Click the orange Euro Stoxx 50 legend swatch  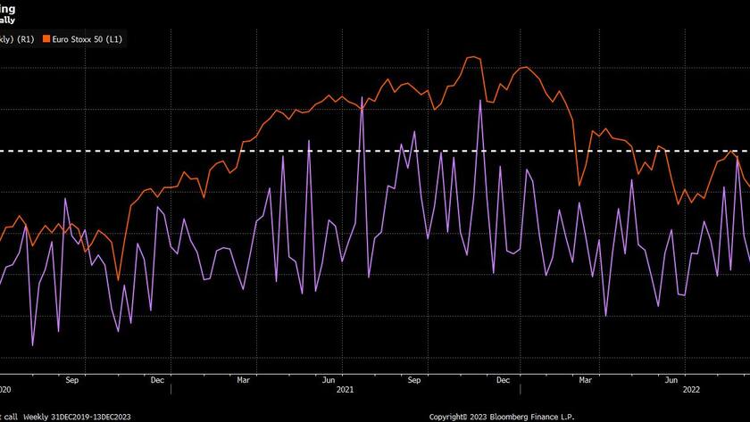coord(46,39)
